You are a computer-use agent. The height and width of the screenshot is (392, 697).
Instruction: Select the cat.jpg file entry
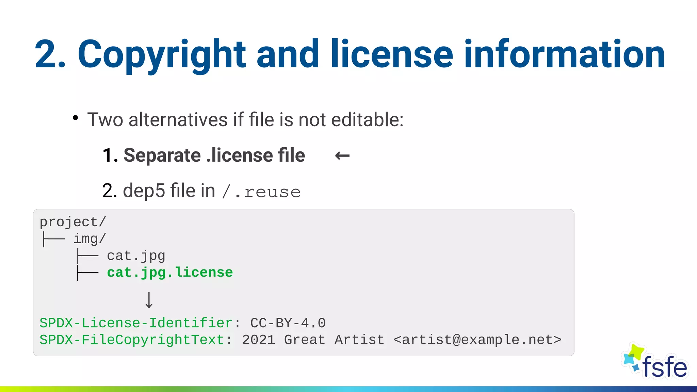136,256
